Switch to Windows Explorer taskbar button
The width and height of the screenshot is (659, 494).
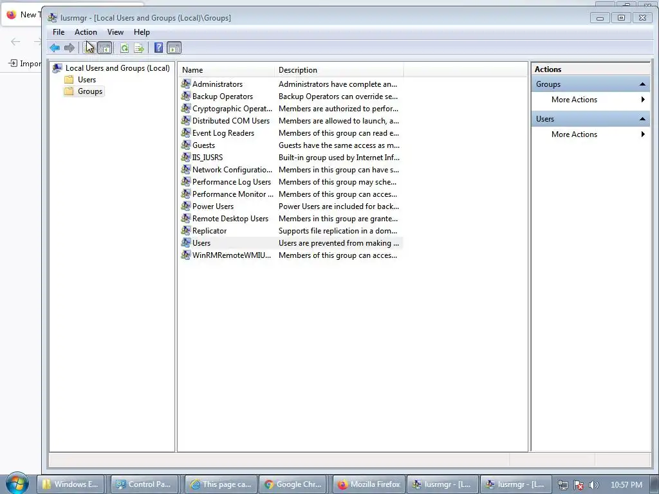click(x=71, y=484)
